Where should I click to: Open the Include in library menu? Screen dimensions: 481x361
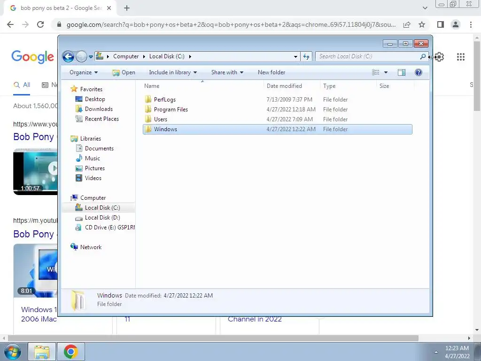pos(173,72)
